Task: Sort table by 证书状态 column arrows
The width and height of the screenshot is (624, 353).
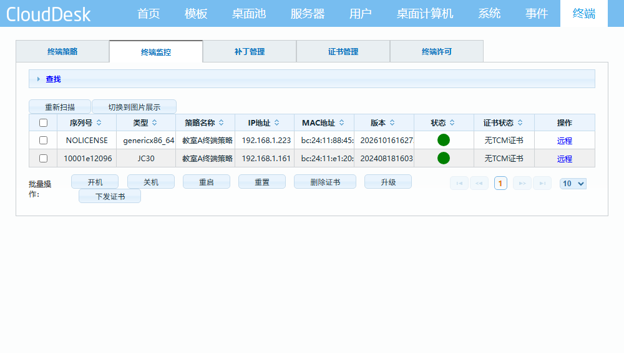Action: (520, 122)
